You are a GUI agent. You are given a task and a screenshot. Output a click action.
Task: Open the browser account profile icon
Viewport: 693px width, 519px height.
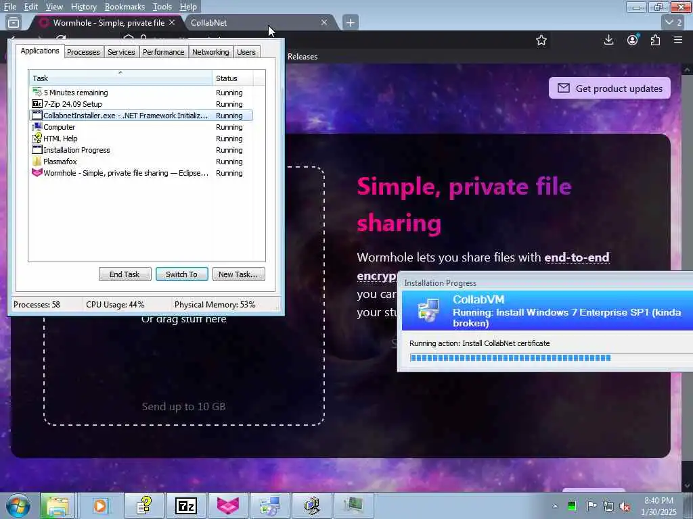633,40
